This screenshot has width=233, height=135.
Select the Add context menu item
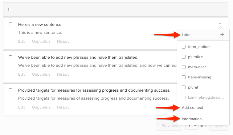point(192,108)
